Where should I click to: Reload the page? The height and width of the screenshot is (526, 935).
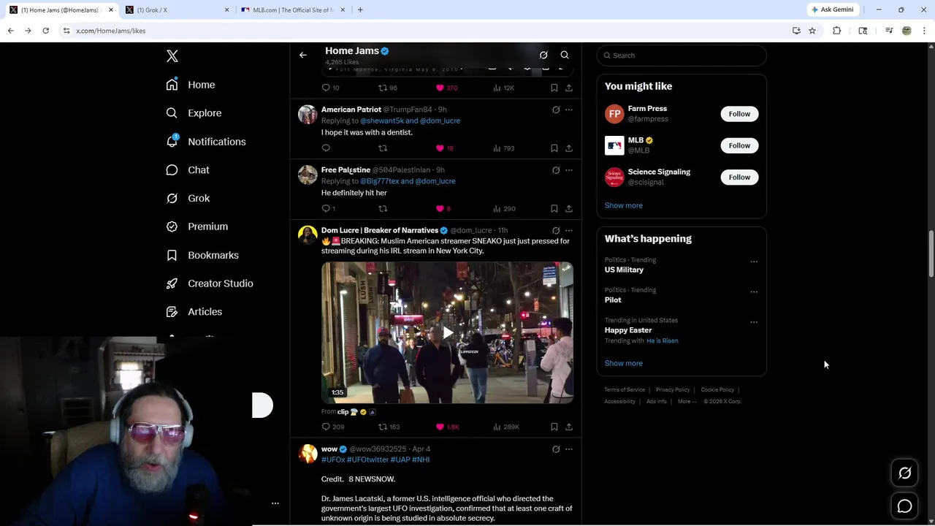[45, 31]
